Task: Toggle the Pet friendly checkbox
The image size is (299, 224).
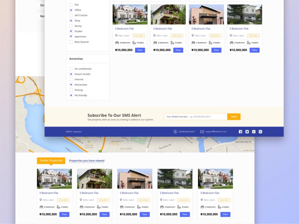Action: [71, 96]
